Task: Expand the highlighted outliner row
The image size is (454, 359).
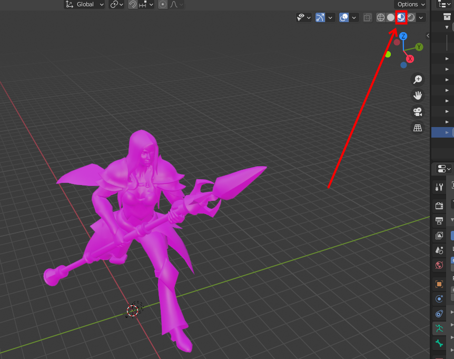Action: 447,132
